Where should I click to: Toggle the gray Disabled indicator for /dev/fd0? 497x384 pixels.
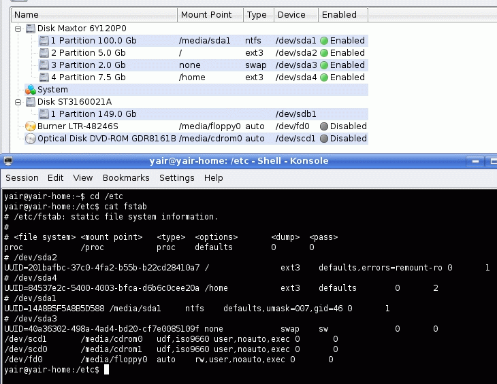click(x=325, y=126)
